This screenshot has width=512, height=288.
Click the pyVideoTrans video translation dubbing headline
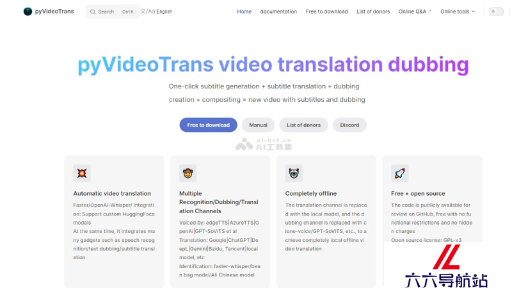pyautogui.click(x=273, y=65)
